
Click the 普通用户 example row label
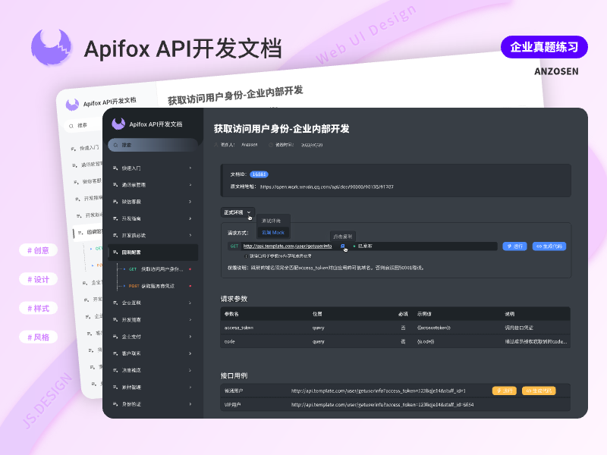pos(234,391)
